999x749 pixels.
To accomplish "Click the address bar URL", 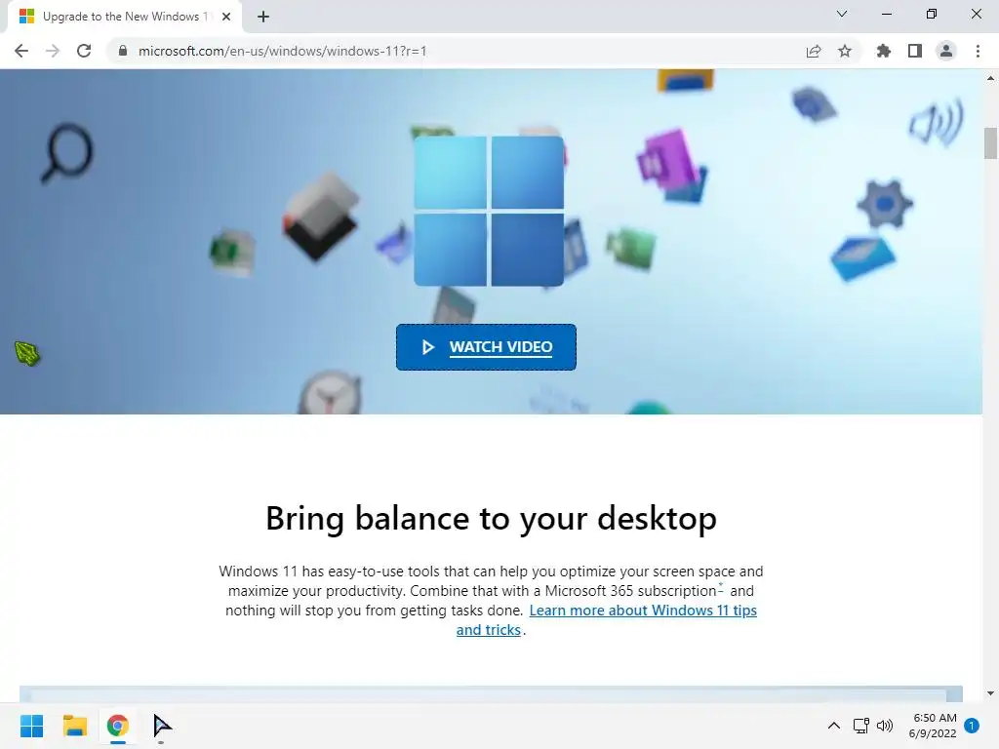I will 282,51.
